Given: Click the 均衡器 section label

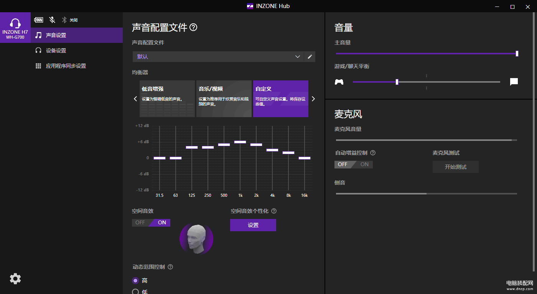Looking at the screenshot, I should tap(140, 72).
